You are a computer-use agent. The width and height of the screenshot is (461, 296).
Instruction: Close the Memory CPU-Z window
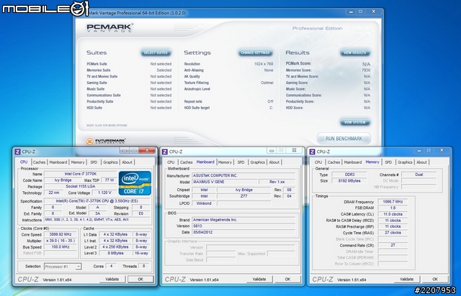click(442, 150)
